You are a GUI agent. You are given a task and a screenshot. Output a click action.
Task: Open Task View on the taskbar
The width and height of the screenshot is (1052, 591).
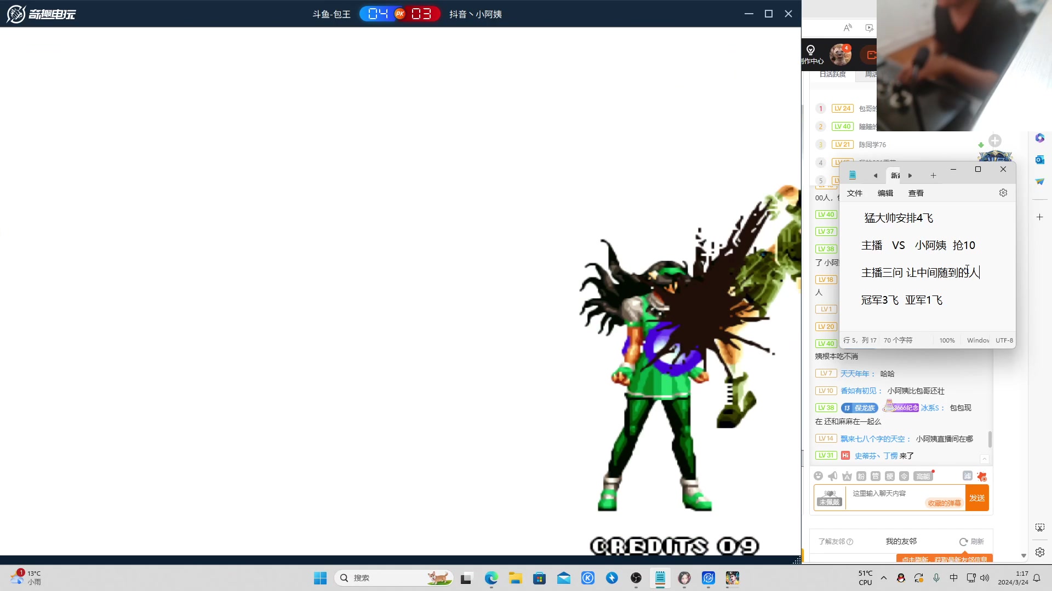tap(466, 578)
